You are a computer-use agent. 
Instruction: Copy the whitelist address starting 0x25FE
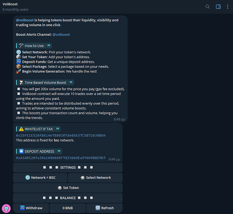61,136
